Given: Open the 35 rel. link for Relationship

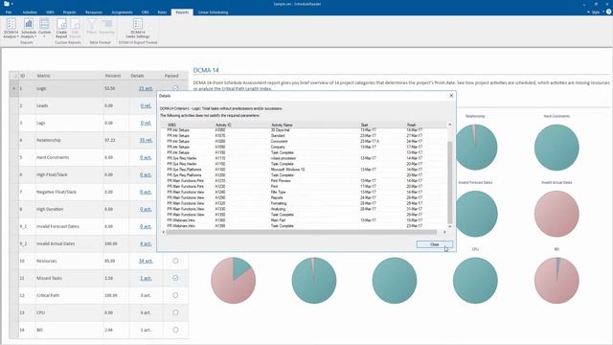Looking at the screenshot, I should click(146, 140).
